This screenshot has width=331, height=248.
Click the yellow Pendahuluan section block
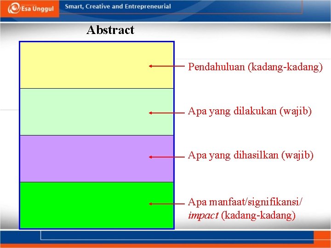97,65
